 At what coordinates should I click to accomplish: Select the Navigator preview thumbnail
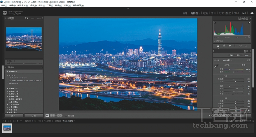(24, 39)
